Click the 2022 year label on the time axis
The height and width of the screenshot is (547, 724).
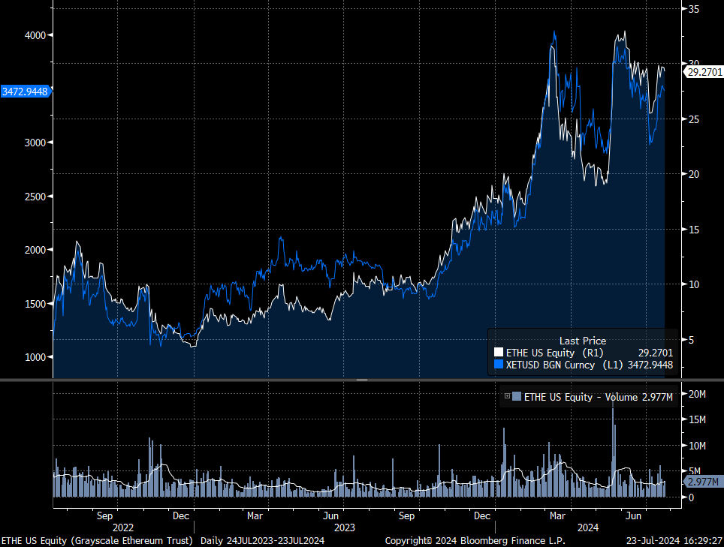(123, 527)
